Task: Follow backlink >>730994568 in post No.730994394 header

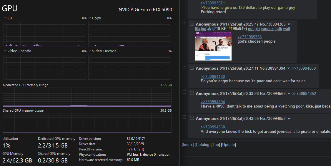Action: [x=304, y=68]
